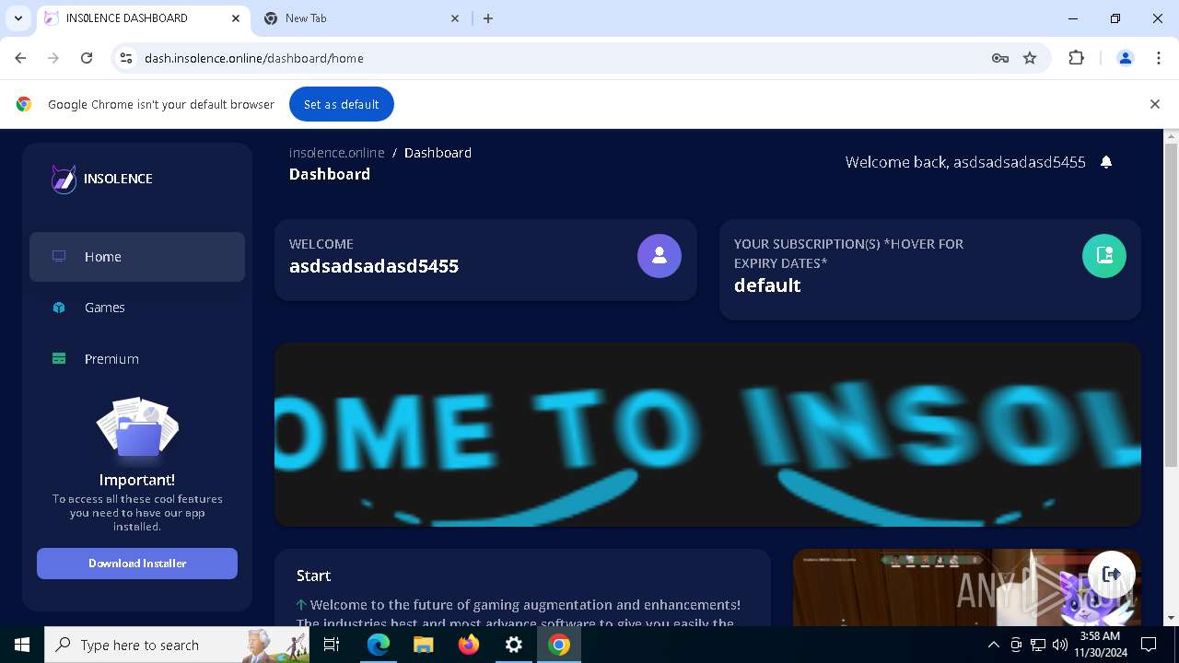Click the page scrollbar down arrow
1179x663 pixels.
pos(1171,618)
